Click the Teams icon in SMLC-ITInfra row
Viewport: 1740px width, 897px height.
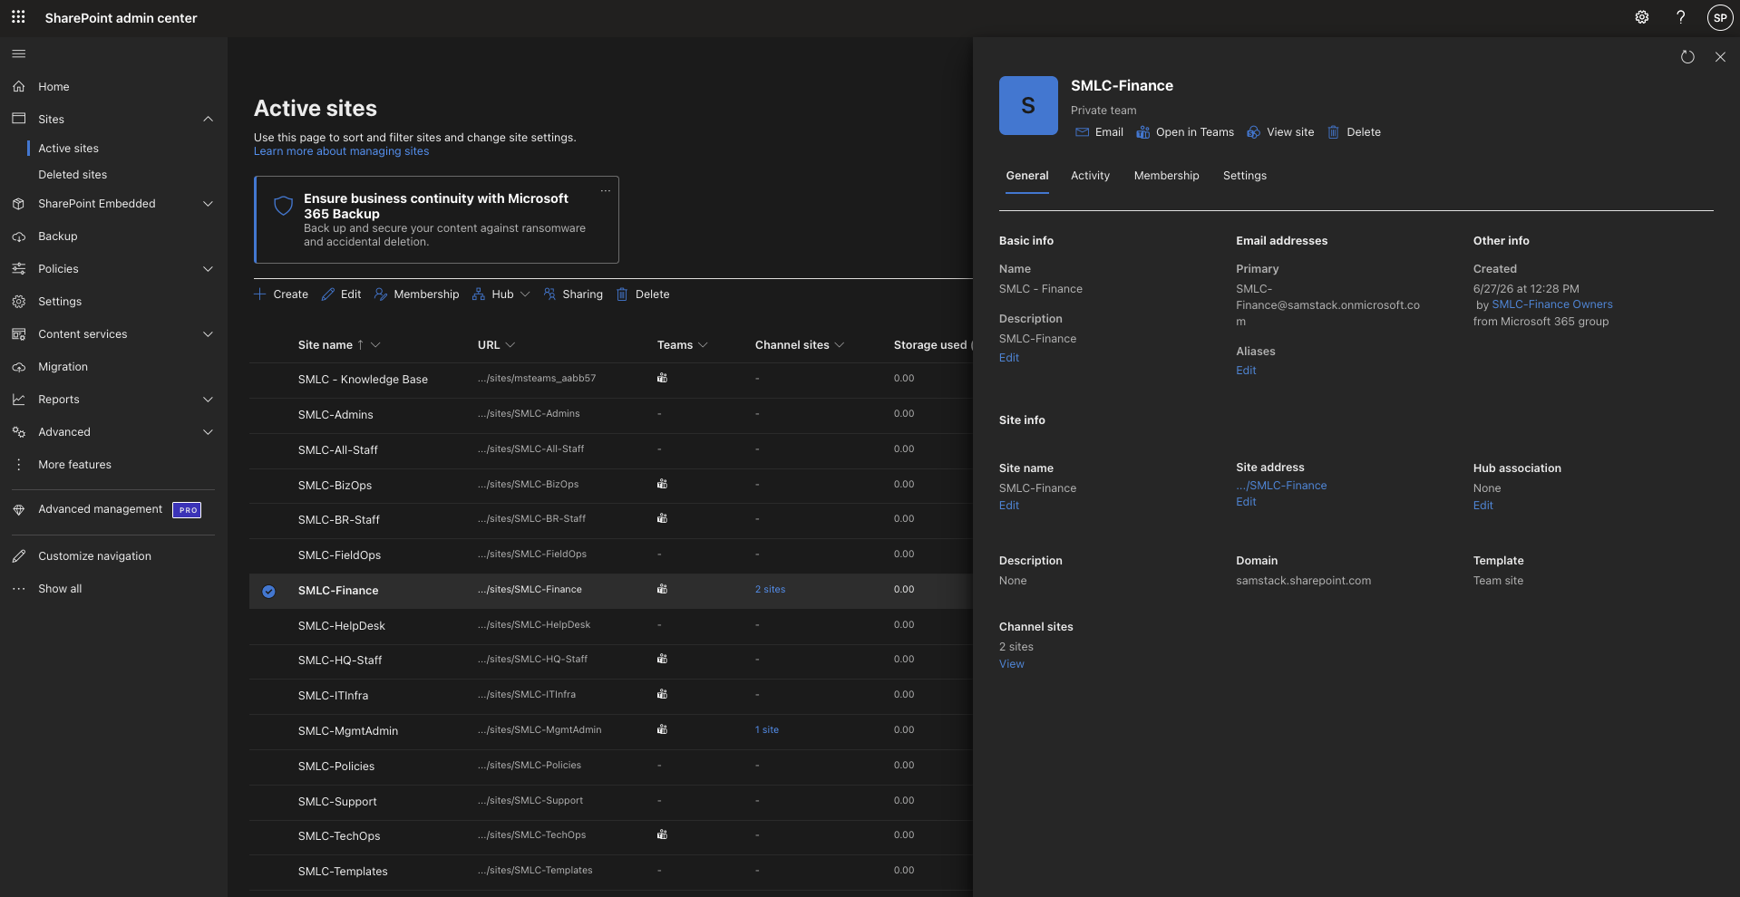tap(662, 695)
